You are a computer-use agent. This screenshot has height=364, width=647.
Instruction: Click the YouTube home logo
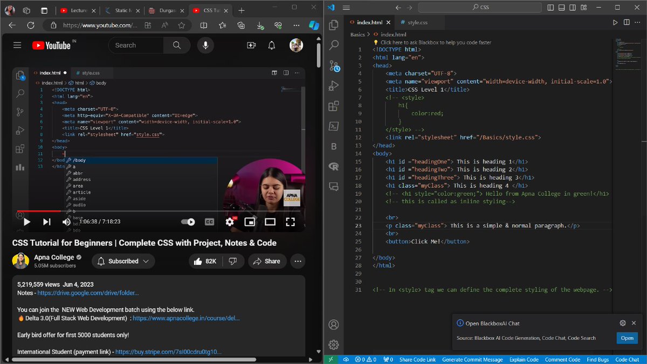click(x=52, y=45)
